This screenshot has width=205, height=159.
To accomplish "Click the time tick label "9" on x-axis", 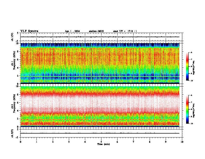I will [166, 142].
